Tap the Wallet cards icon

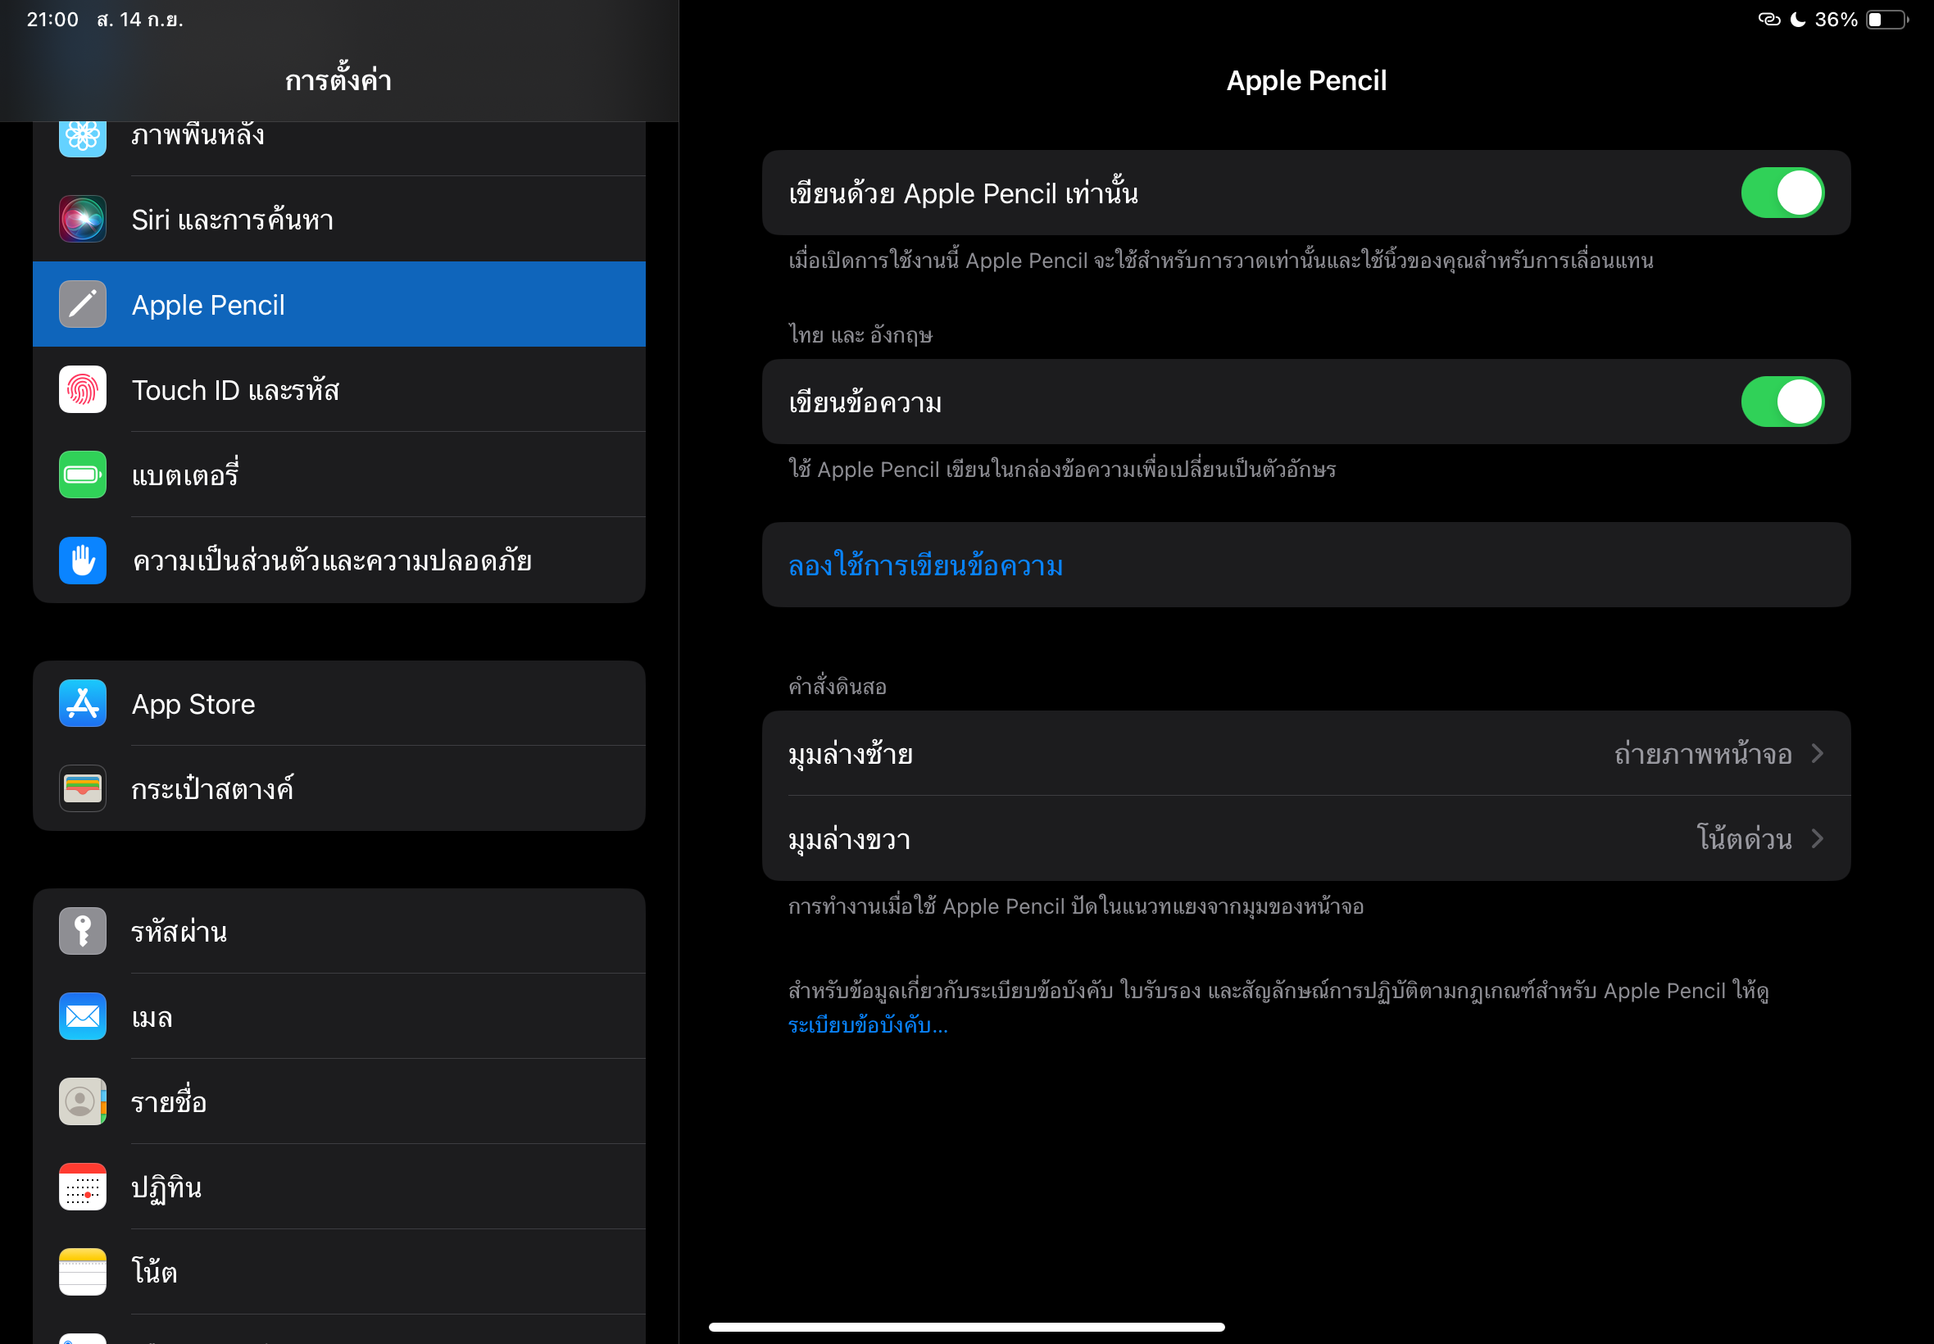(83, 788)
